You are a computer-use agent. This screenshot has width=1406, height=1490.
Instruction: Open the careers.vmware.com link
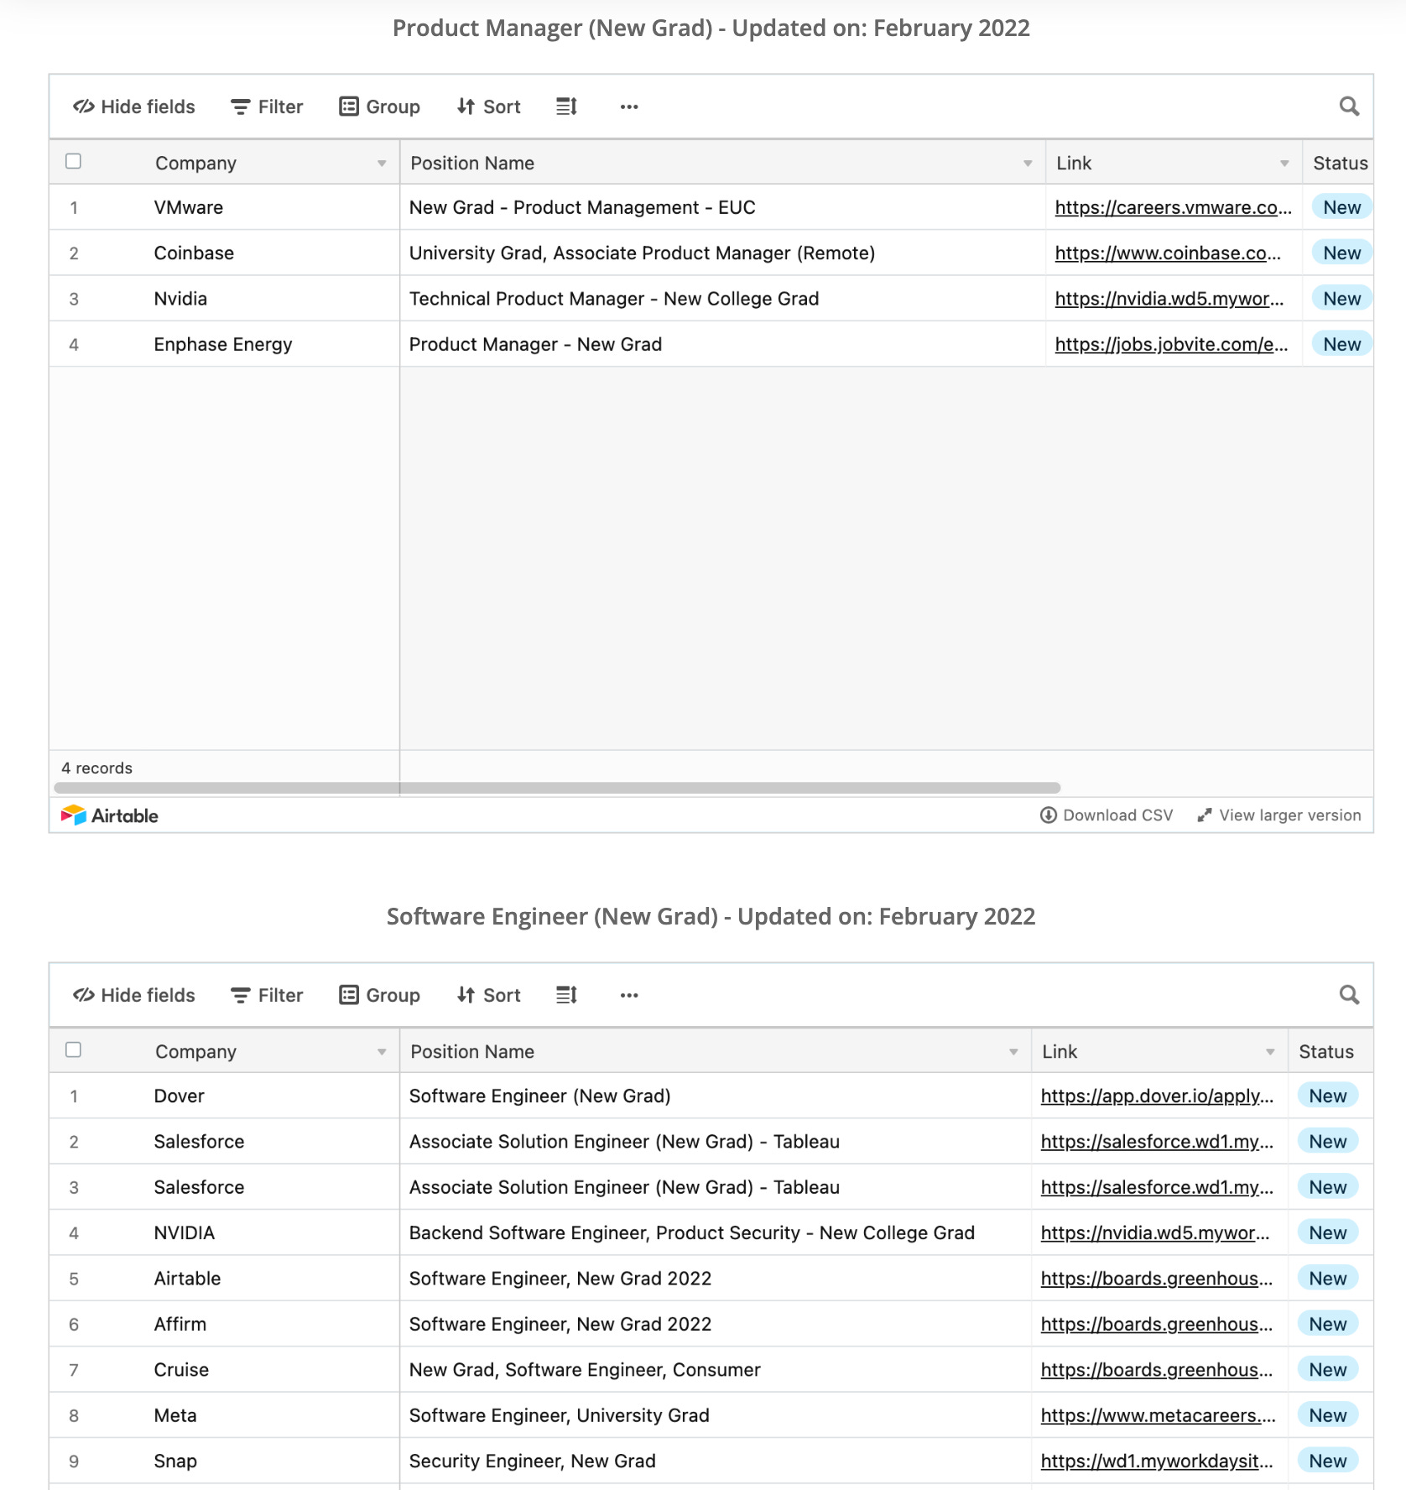pos(1173,207)
